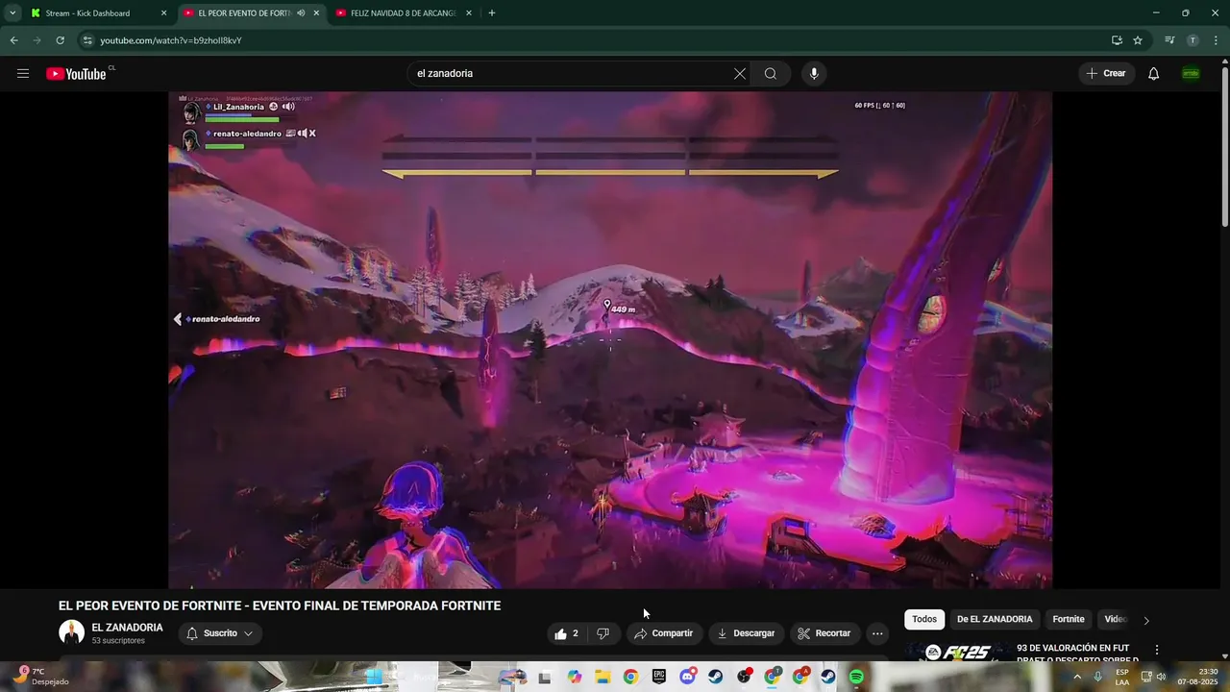Click the youtube.com address bar URL
The height and width of the screenshot is (692, 1230).
171,40
